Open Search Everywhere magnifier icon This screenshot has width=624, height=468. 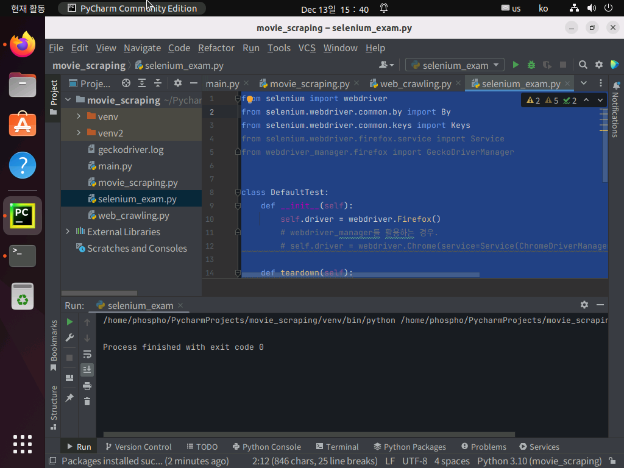(583, 65)
